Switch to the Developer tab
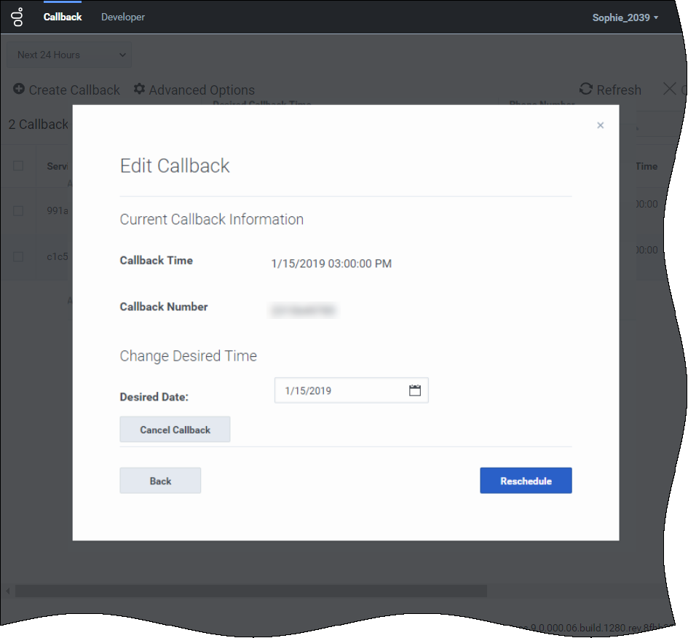Image resolution: width=688 pixels, height=638 pixels. pos(123,17)
